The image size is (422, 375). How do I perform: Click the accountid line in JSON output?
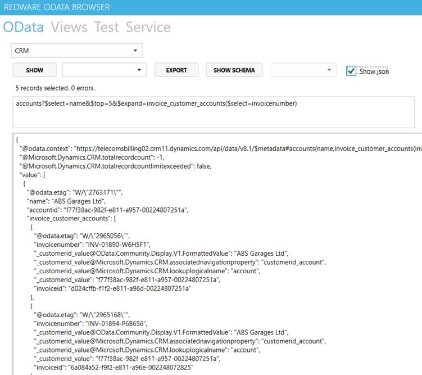(108, 210)
